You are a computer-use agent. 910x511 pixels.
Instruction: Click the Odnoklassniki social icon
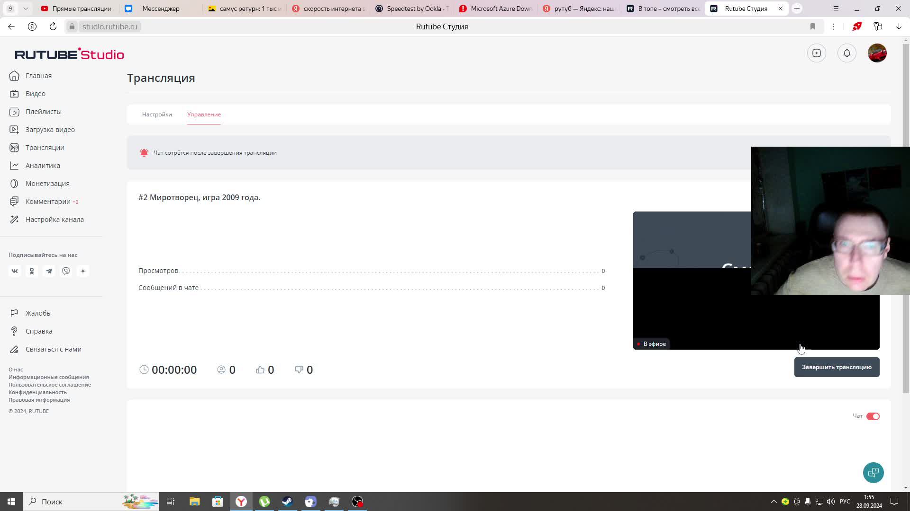[x=32, y=271]
